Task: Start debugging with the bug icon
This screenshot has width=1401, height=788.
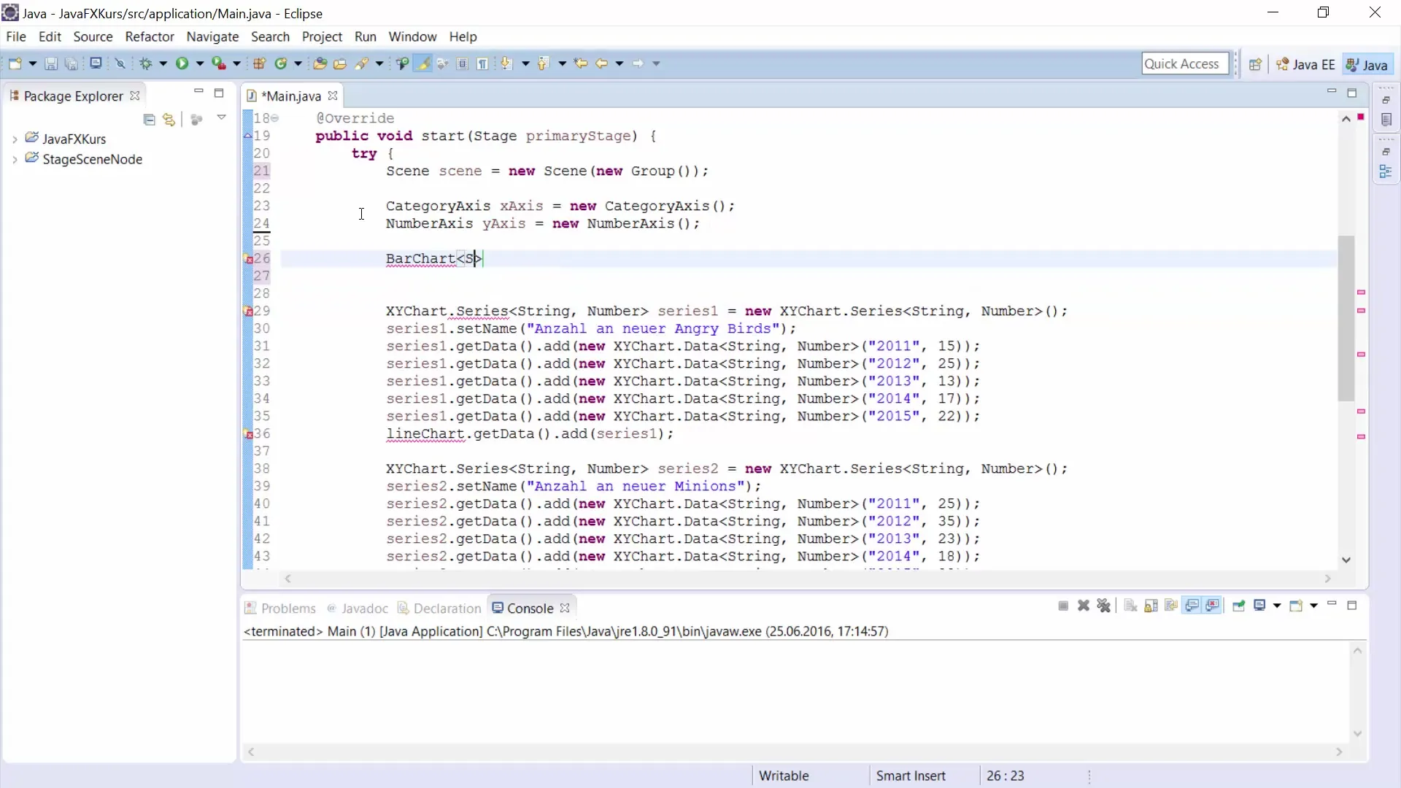Action: click(146, 63)
